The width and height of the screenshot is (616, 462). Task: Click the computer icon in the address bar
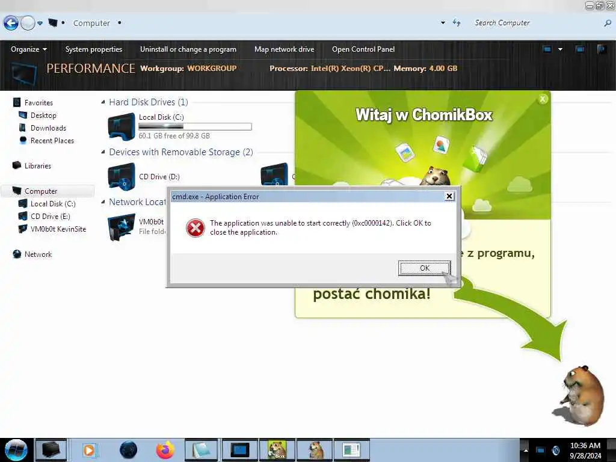(x=53, y=23)
